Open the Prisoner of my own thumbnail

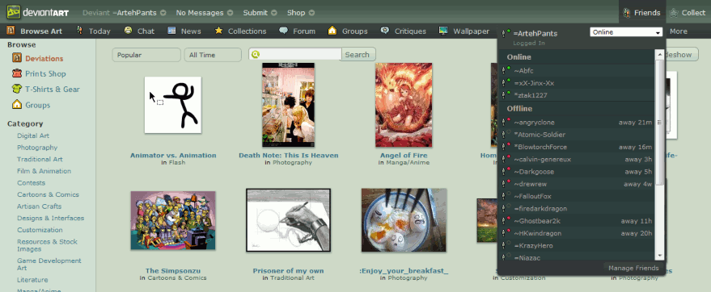289,220
